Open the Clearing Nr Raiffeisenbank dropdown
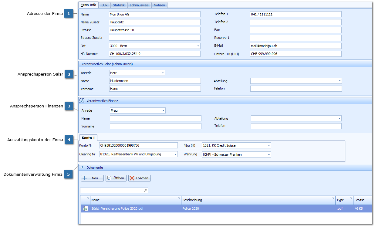Screen dimensions: 375x227 tap(175, 154)
